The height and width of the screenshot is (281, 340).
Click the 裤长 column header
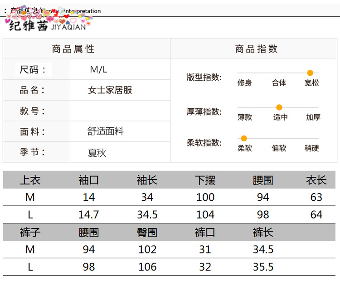(263, 232)
